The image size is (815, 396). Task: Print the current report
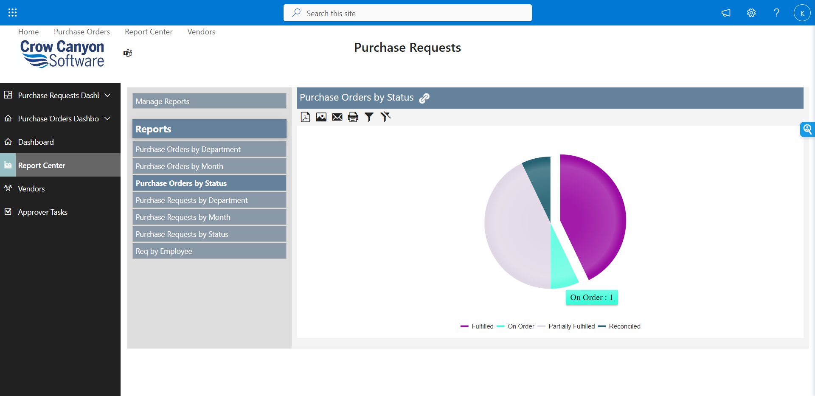click(353, 117)
